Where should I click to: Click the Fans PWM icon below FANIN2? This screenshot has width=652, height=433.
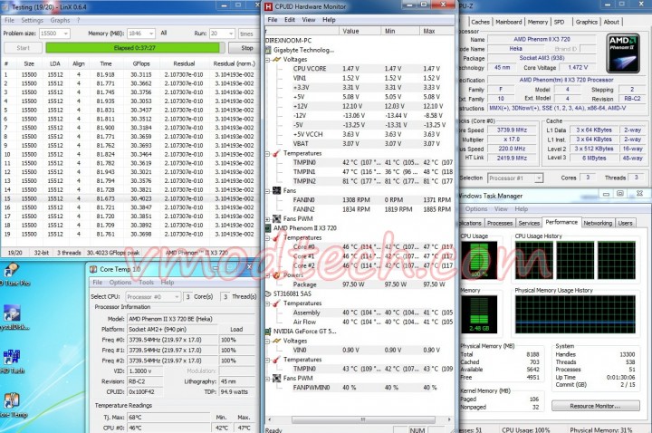point(276,218)
